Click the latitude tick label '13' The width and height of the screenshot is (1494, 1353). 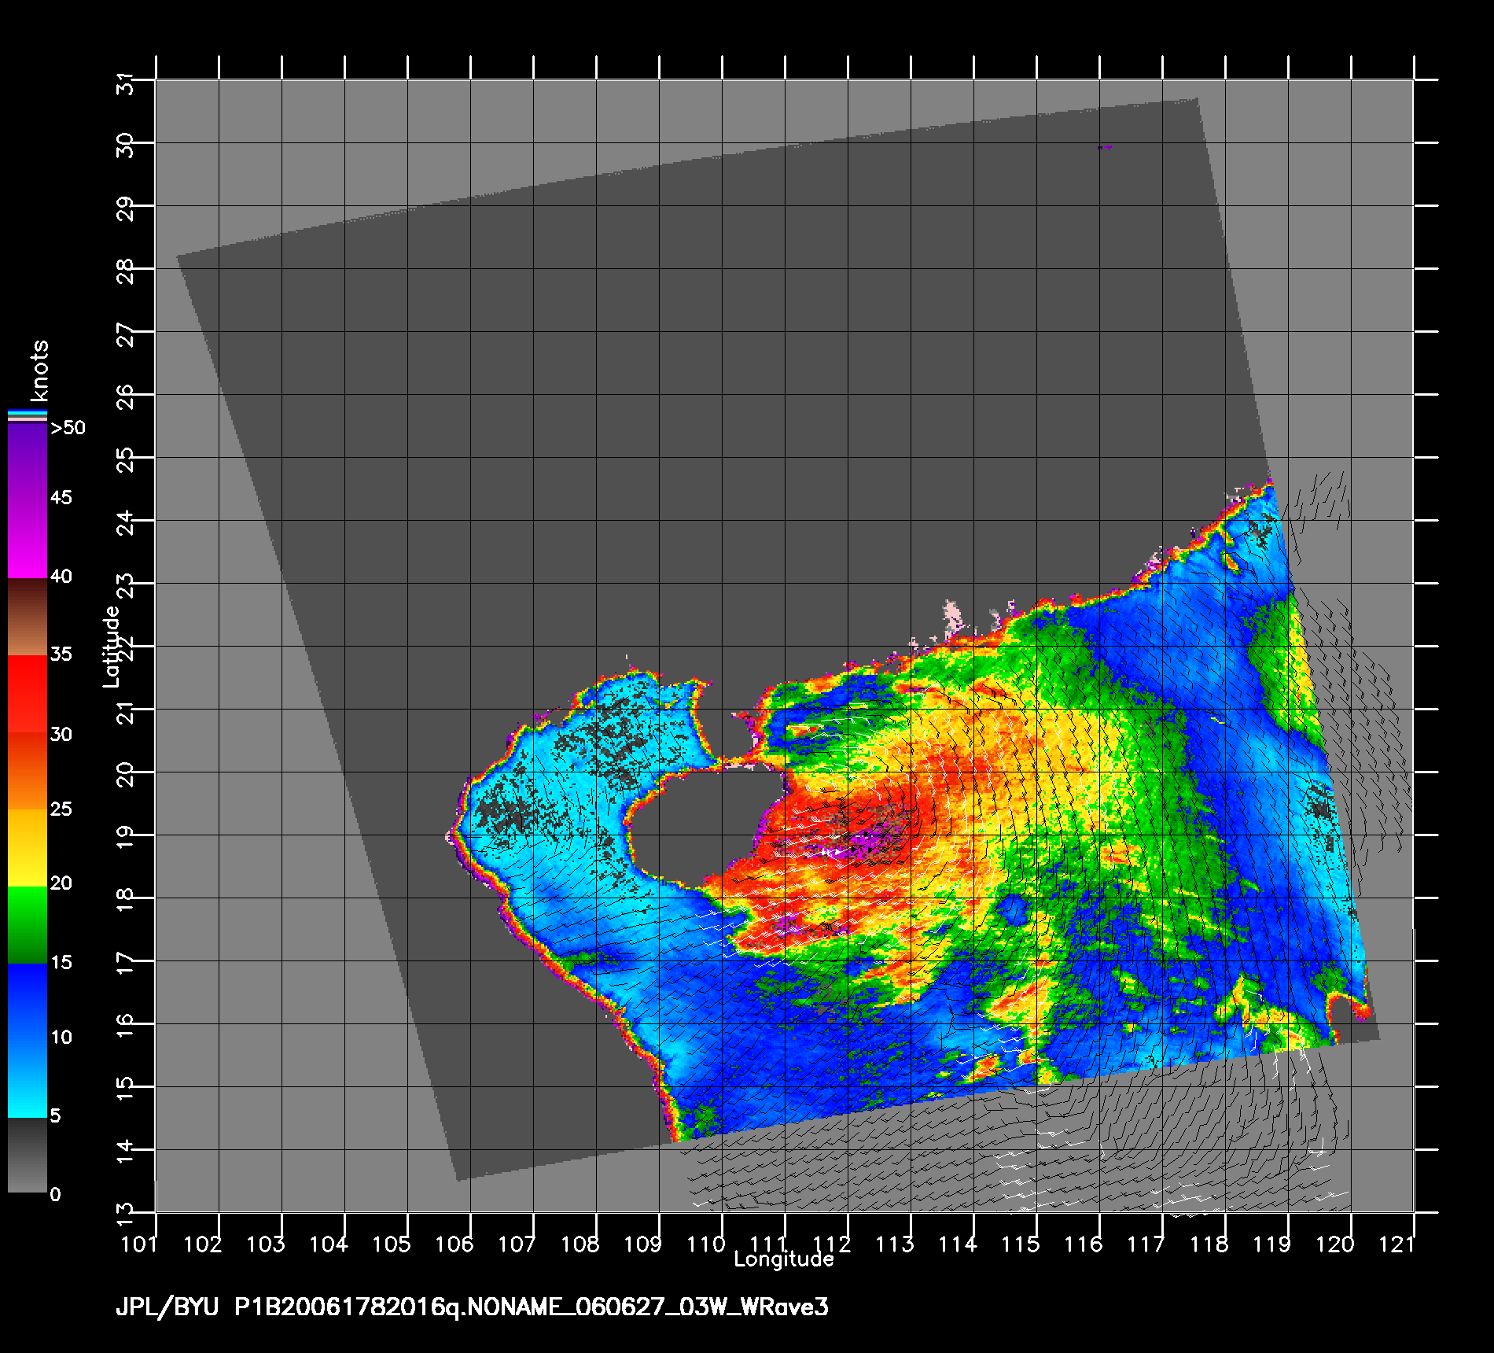[126, 1214]
